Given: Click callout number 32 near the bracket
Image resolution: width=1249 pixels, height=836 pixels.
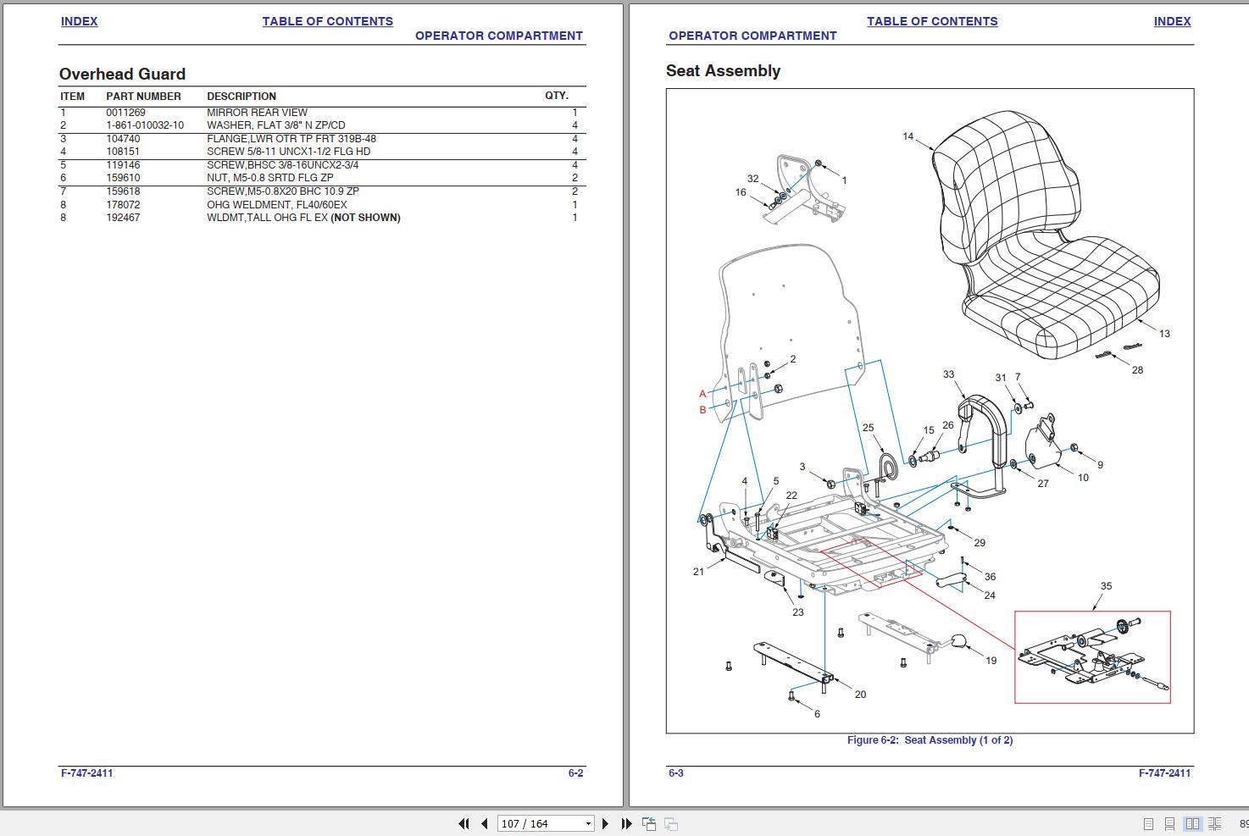Looking at the screenshot, I should (x=752, y=179).
